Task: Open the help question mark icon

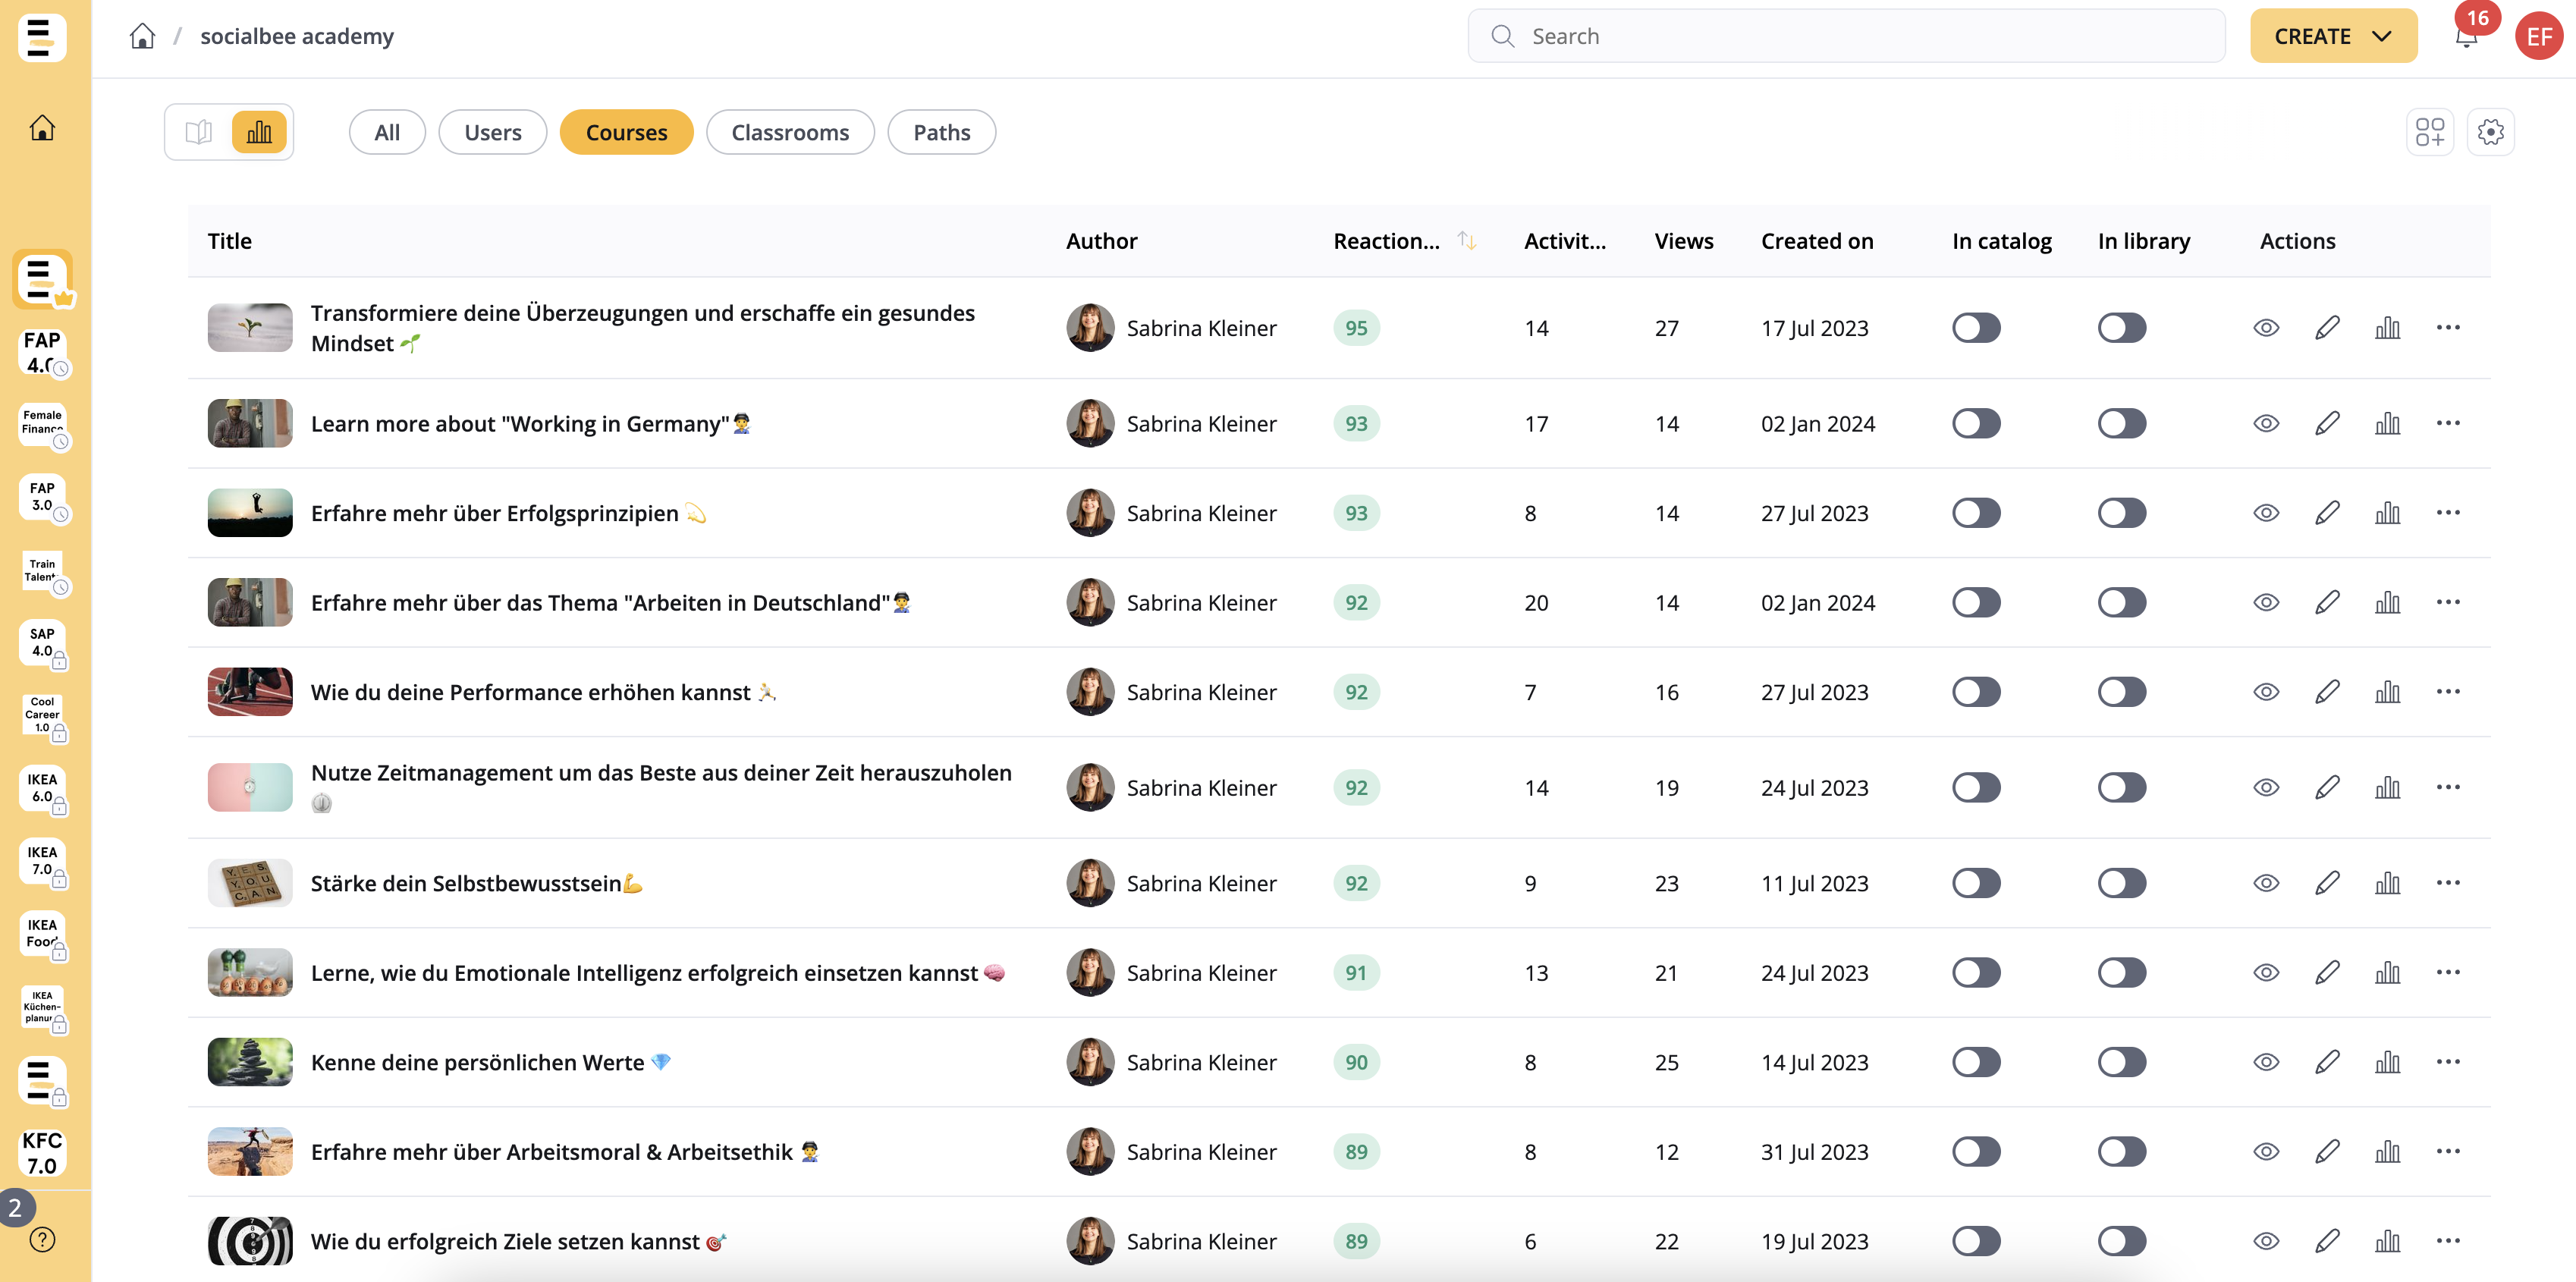Action: click(42, 1239)
